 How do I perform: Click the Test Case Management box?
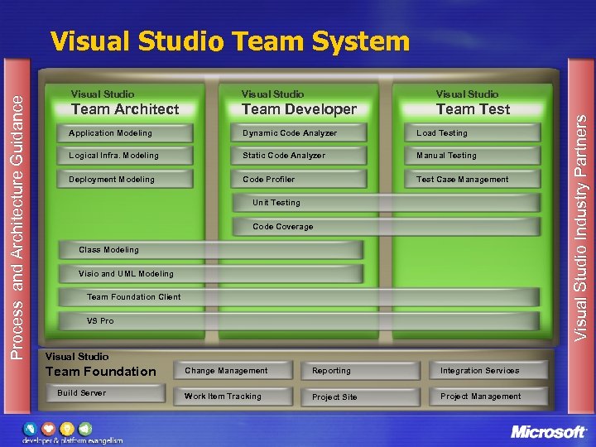[x=473, y=179]
